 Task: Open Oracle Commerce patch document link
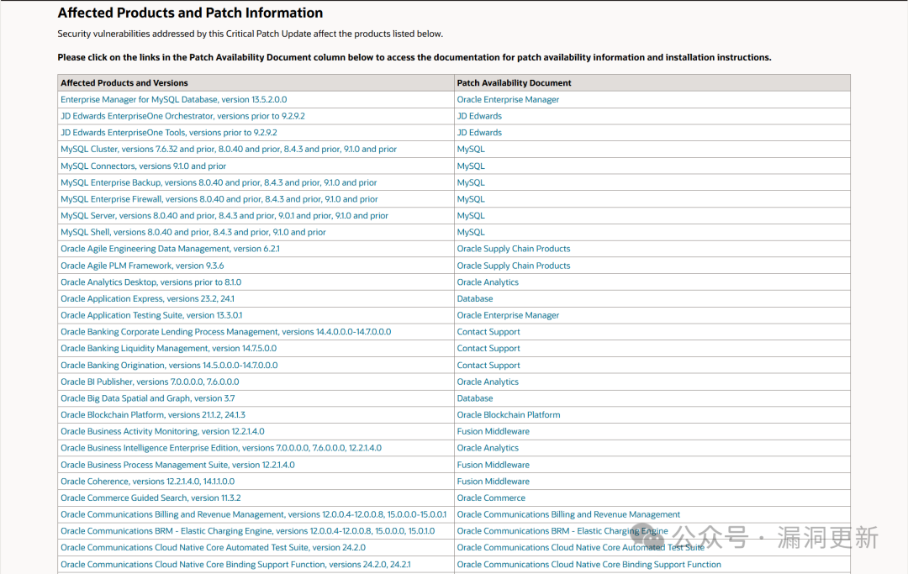491,498
